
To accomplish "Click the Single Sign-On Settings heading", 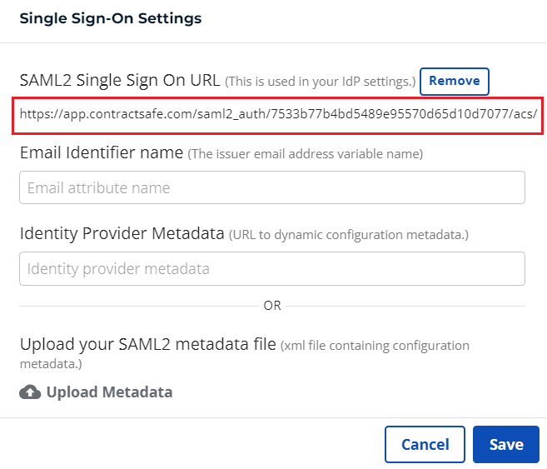I will [x=111, y=18].
